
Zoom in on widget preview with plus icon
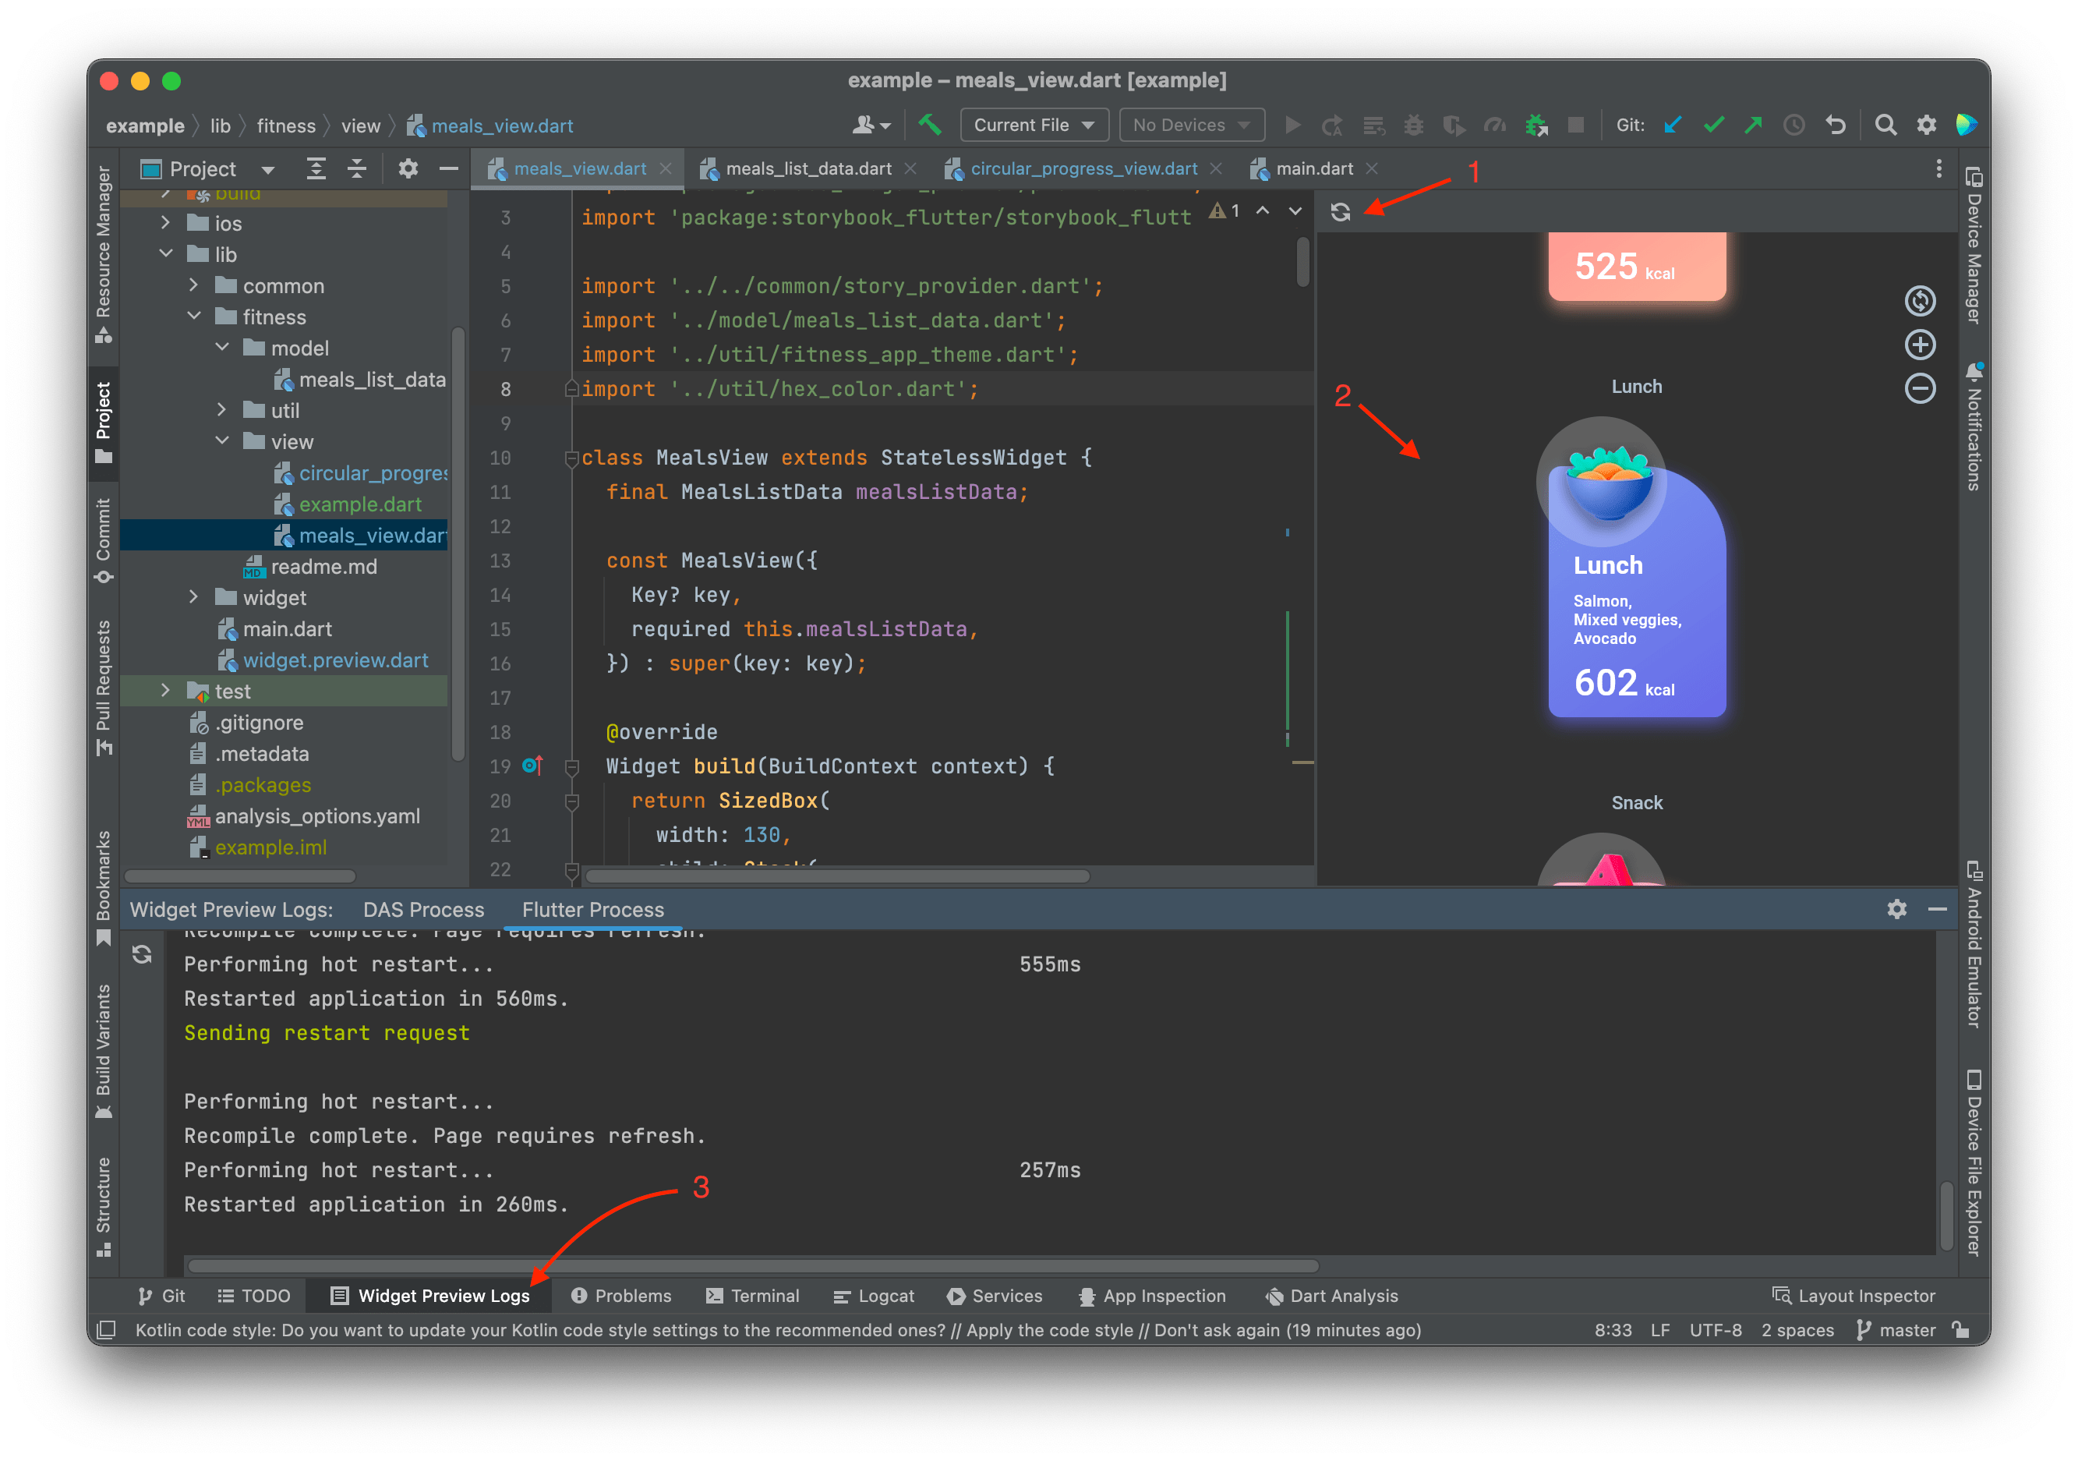click(1921, 344)
